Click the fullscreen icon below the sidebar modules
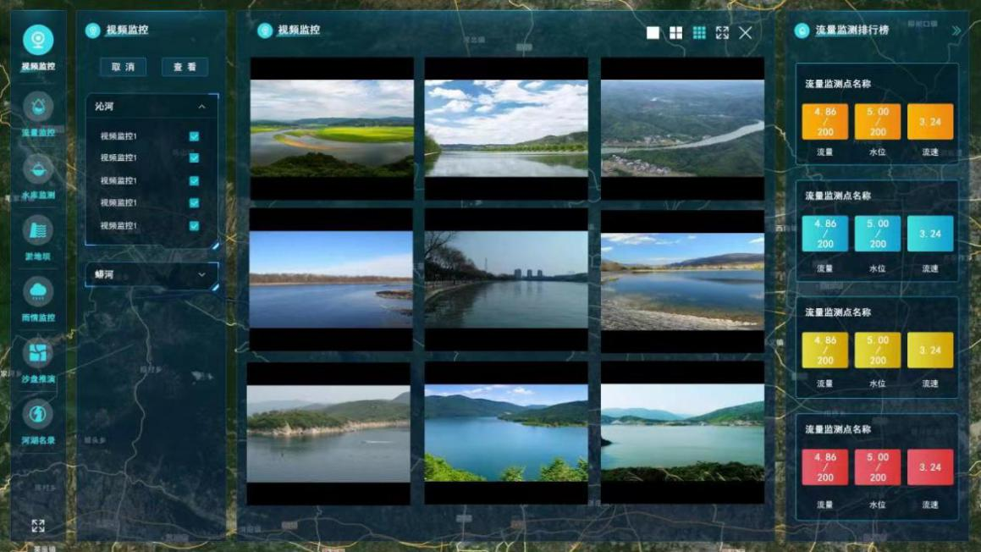This screenshot has height=552, width=981. [38, 526]
